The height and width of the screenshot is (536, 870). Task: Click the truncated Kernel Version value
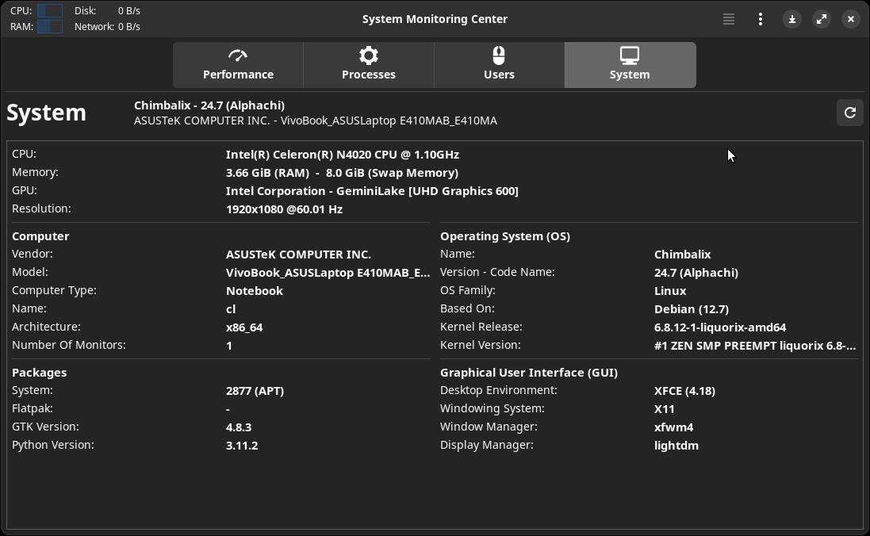754,346
